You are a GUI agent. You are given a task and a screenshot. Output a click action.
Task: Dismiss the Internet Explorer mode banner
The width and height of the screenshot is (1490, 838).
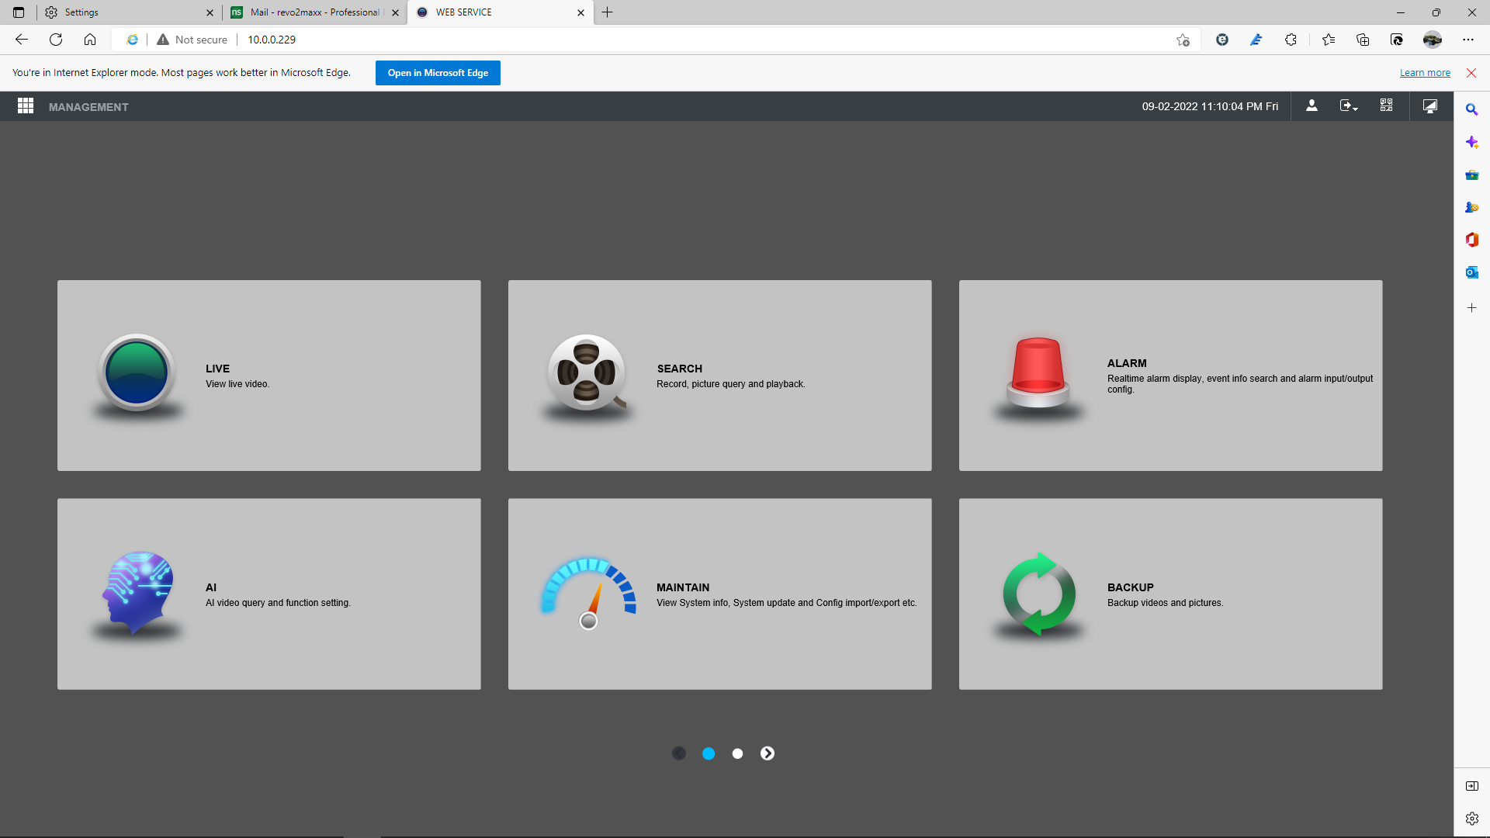tap(1471, 73)
